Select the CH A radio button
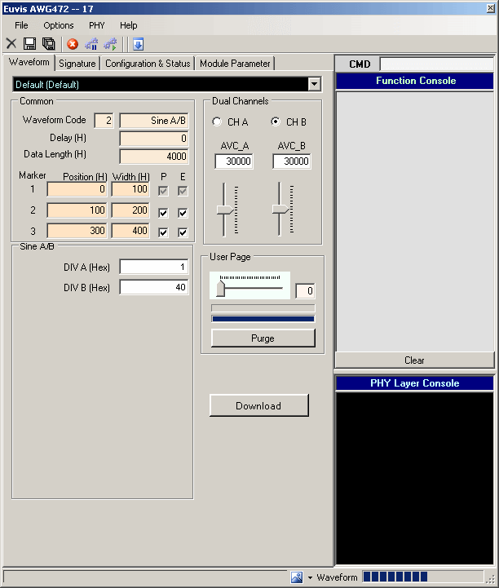The image size is (499, 588). (217, 122)
